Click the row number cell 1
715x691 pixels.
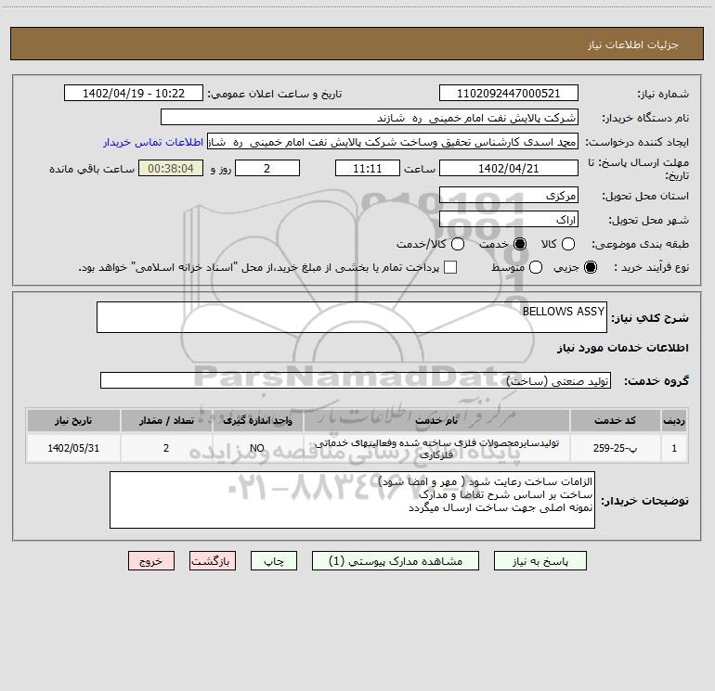(674, 448)
